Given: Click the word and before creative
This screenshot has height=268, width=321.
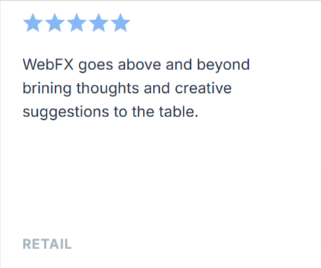Looking at the screenshot, I should (157, 88).
